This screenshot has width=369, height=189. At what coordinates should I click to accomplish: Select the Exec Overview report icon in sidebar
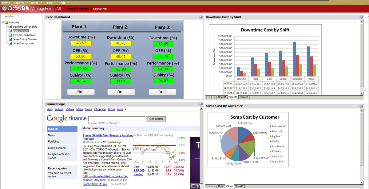[10, 31]
